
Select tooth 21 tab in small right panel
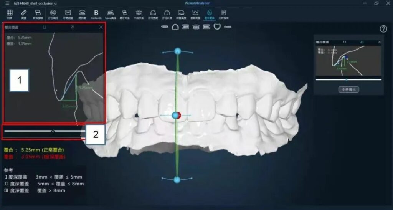pyautogui.click(x=362, y=41)
